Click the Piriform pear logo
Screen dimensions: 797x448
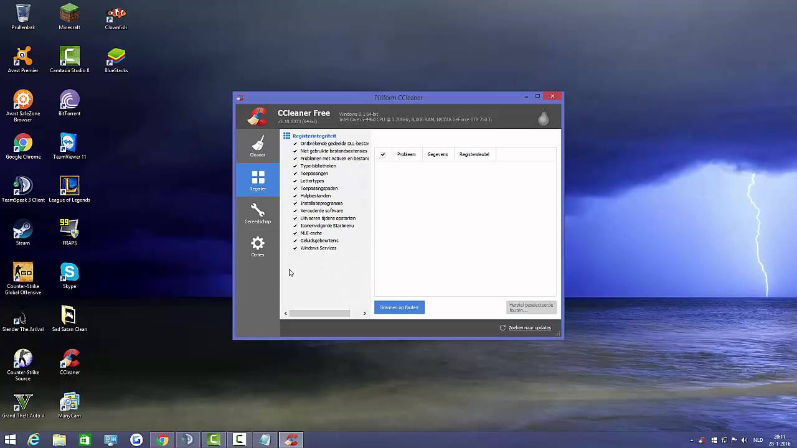543,118
